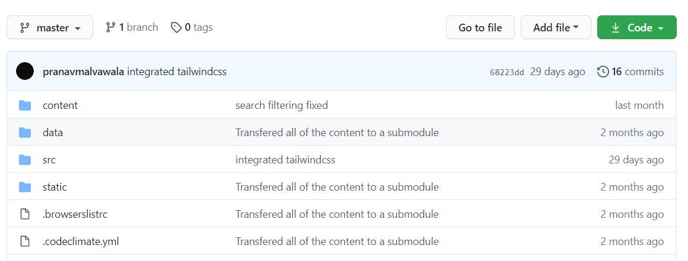The image size is (688, 261).
Task: View the 1 branch link
Action: click(132, 27)
